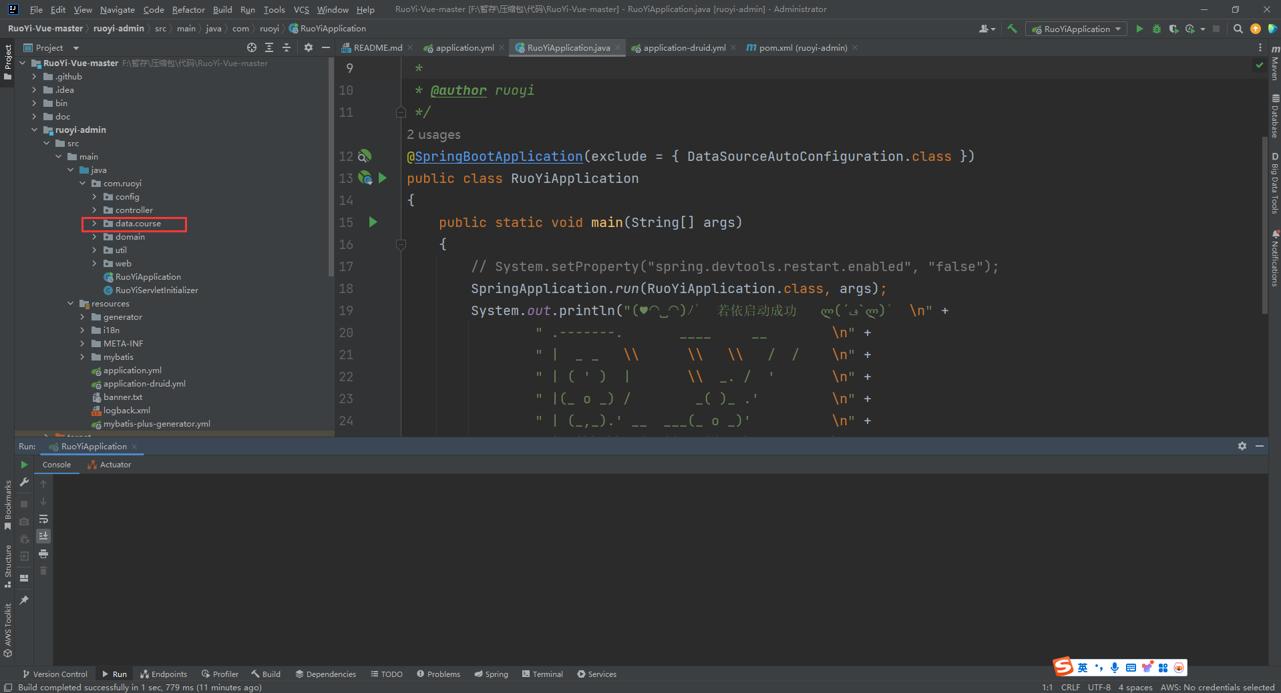Click the editor tabs three-dot menu icon
Image resolution: width=1281 pixels, height=693 pixels.
tap(1260, 47)
